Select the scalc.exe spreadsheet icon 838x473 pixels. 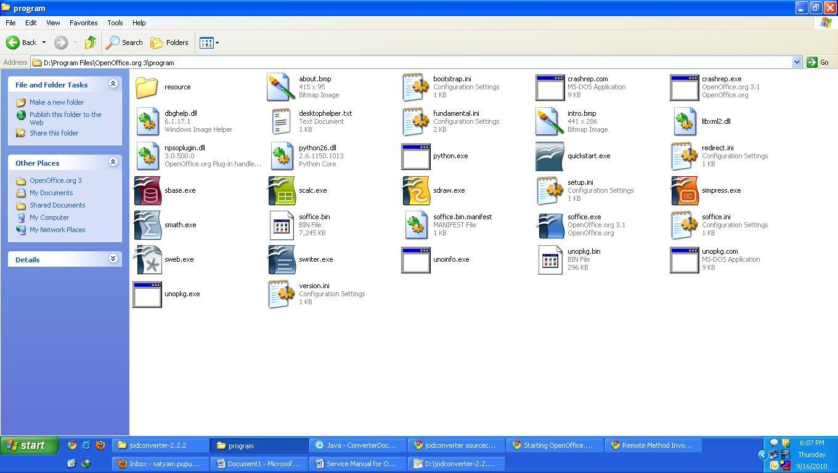(x=282, y=191)
